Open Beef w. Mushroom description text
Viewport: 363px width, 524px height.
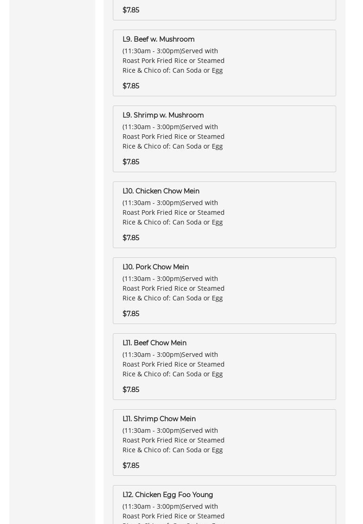pyautogui.click(x=173, y=61)
